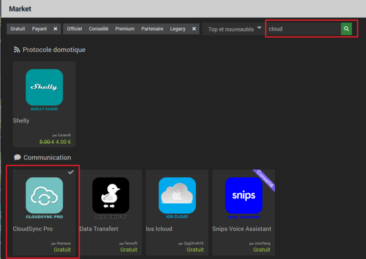Open the CloudSync Pro plugin icon
This screenshot has width=366, height=259.
click(44, 196)
